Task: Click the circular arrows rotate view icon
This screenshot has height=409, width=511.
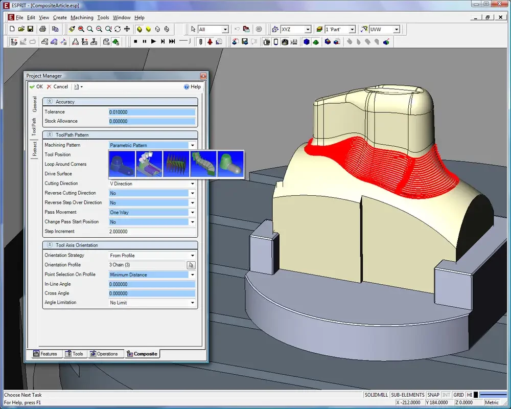Action: point(118,29)
